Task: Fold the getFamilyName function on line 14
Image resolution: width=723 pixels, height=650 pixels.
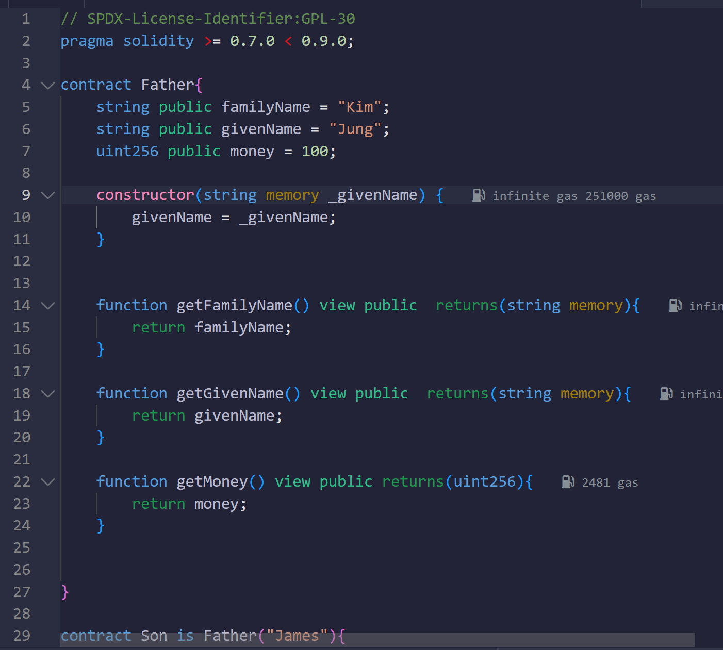Action: (47, 306)
